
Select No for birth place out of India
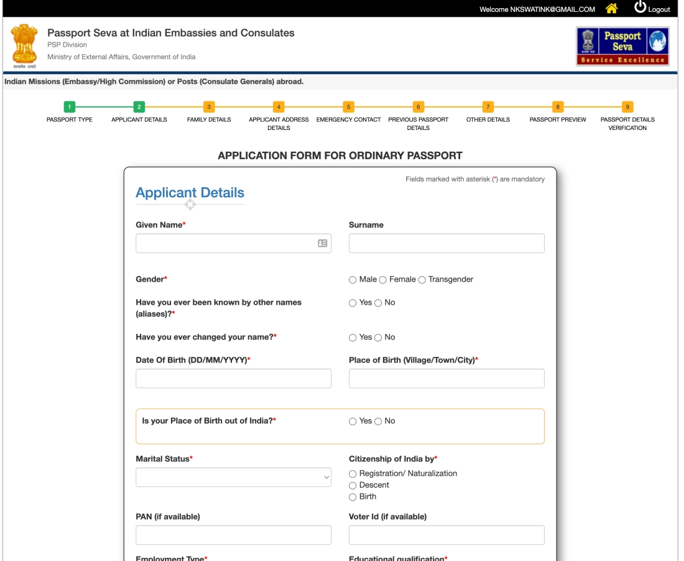coord(378,422)
